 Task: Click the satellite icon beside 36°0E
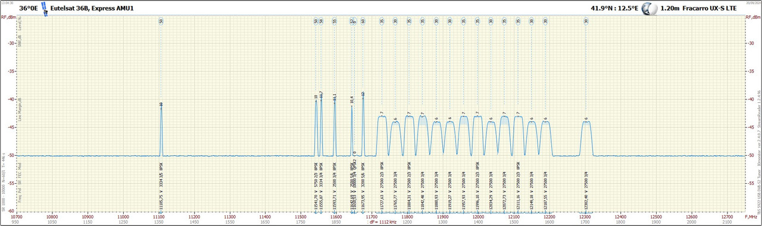(43, 8)
